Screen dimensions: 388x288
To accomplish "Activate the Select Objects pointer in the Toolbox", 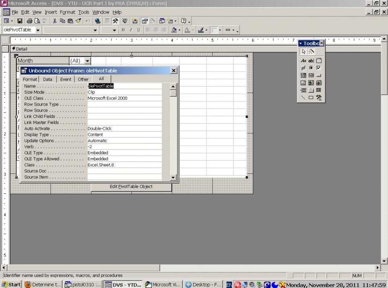I will point(304,52).
